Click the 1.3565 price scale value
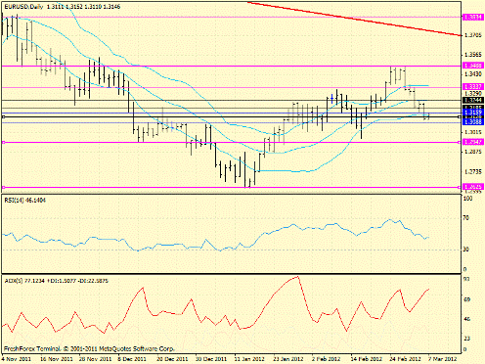The image size is (485, 364). 472,55
